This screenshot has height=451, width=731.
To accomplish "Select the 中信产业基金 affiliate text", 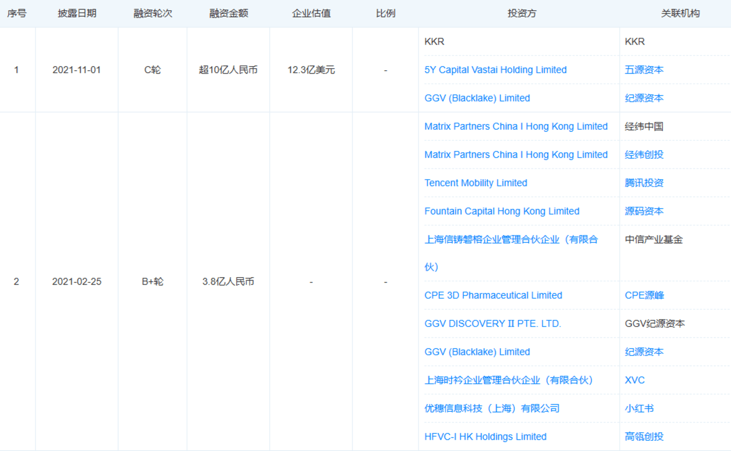I will 654,239.
